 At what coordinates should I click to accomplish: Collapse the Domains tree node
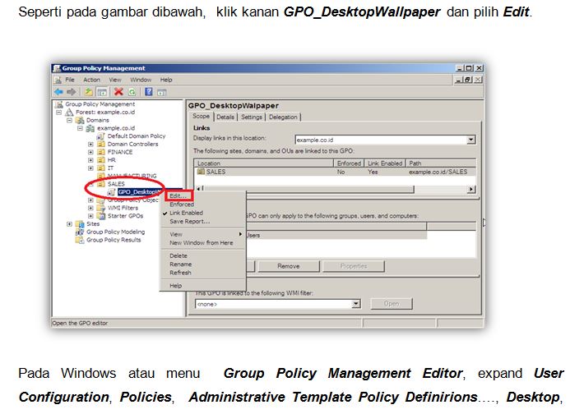pos(69,120)
